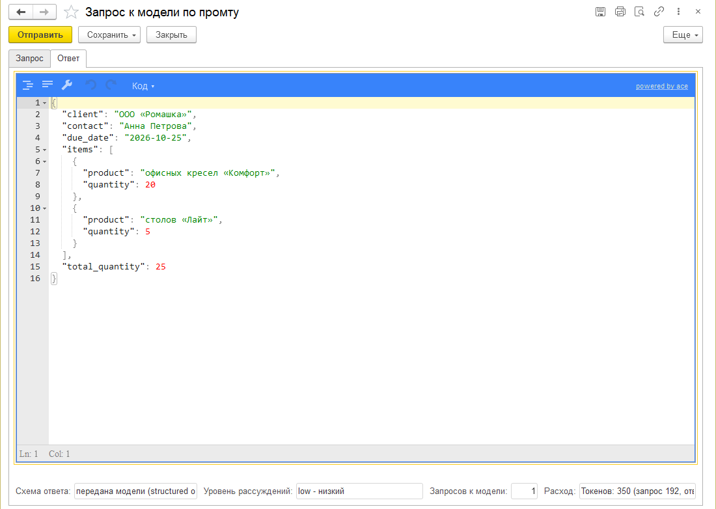Click the due_date value 2026-10-25
Image resolution: width=716 pixels, height=509 pixels.
[156, 138]
